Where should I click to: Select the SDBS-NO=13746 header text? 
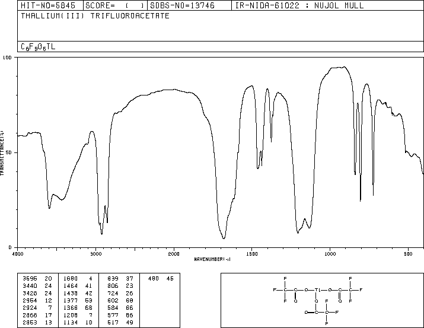click(182, 5)
